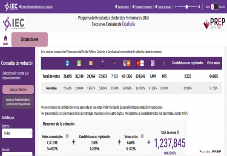Click the database icon next to Base de datos
The image size is (227, 156).
tap(116, 7)
